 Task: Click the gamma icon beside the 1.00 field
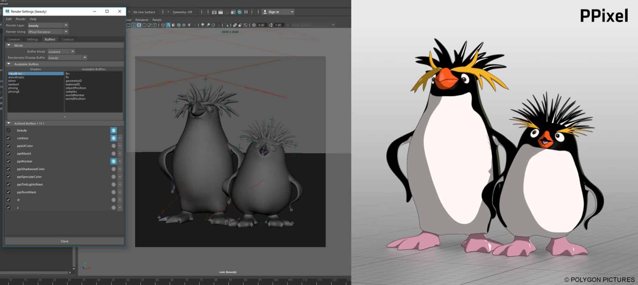tap(271, 25)
